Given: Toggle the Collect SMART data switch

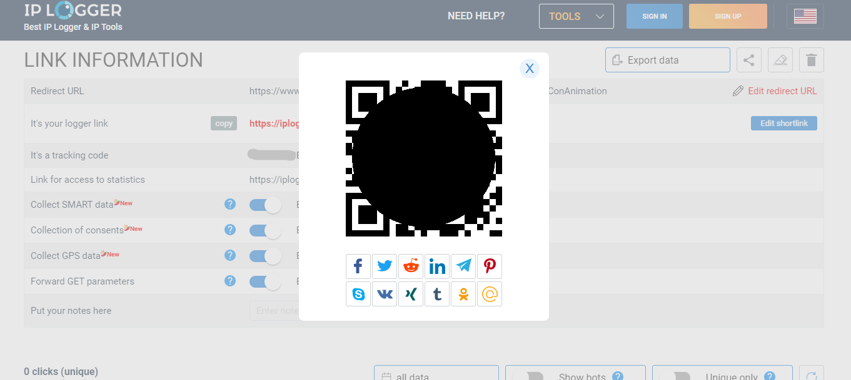Looking at the screenshot, I should (265, 205).
